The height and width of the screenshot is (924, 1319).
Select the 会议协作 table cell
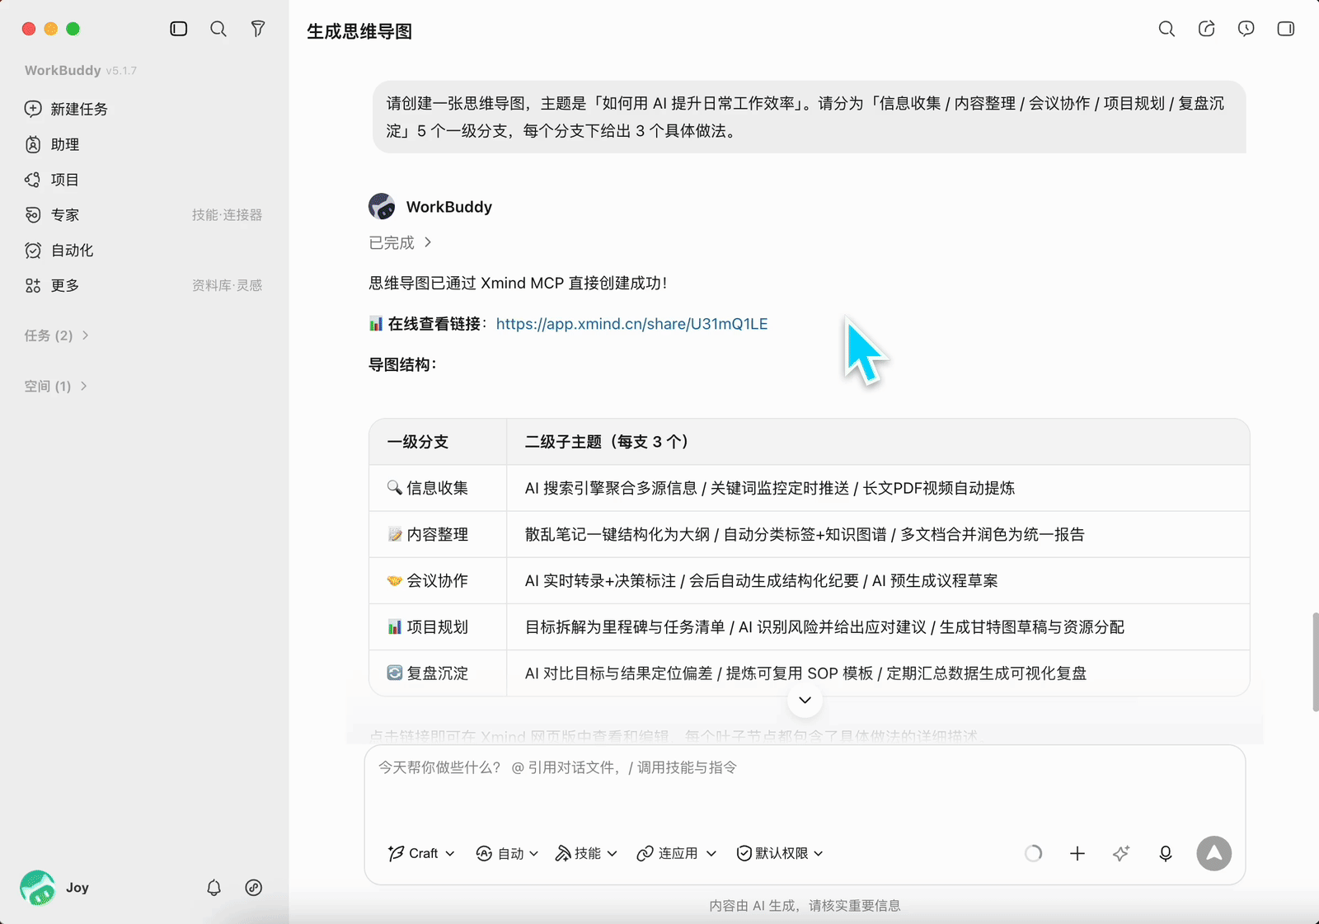(438, 580)
